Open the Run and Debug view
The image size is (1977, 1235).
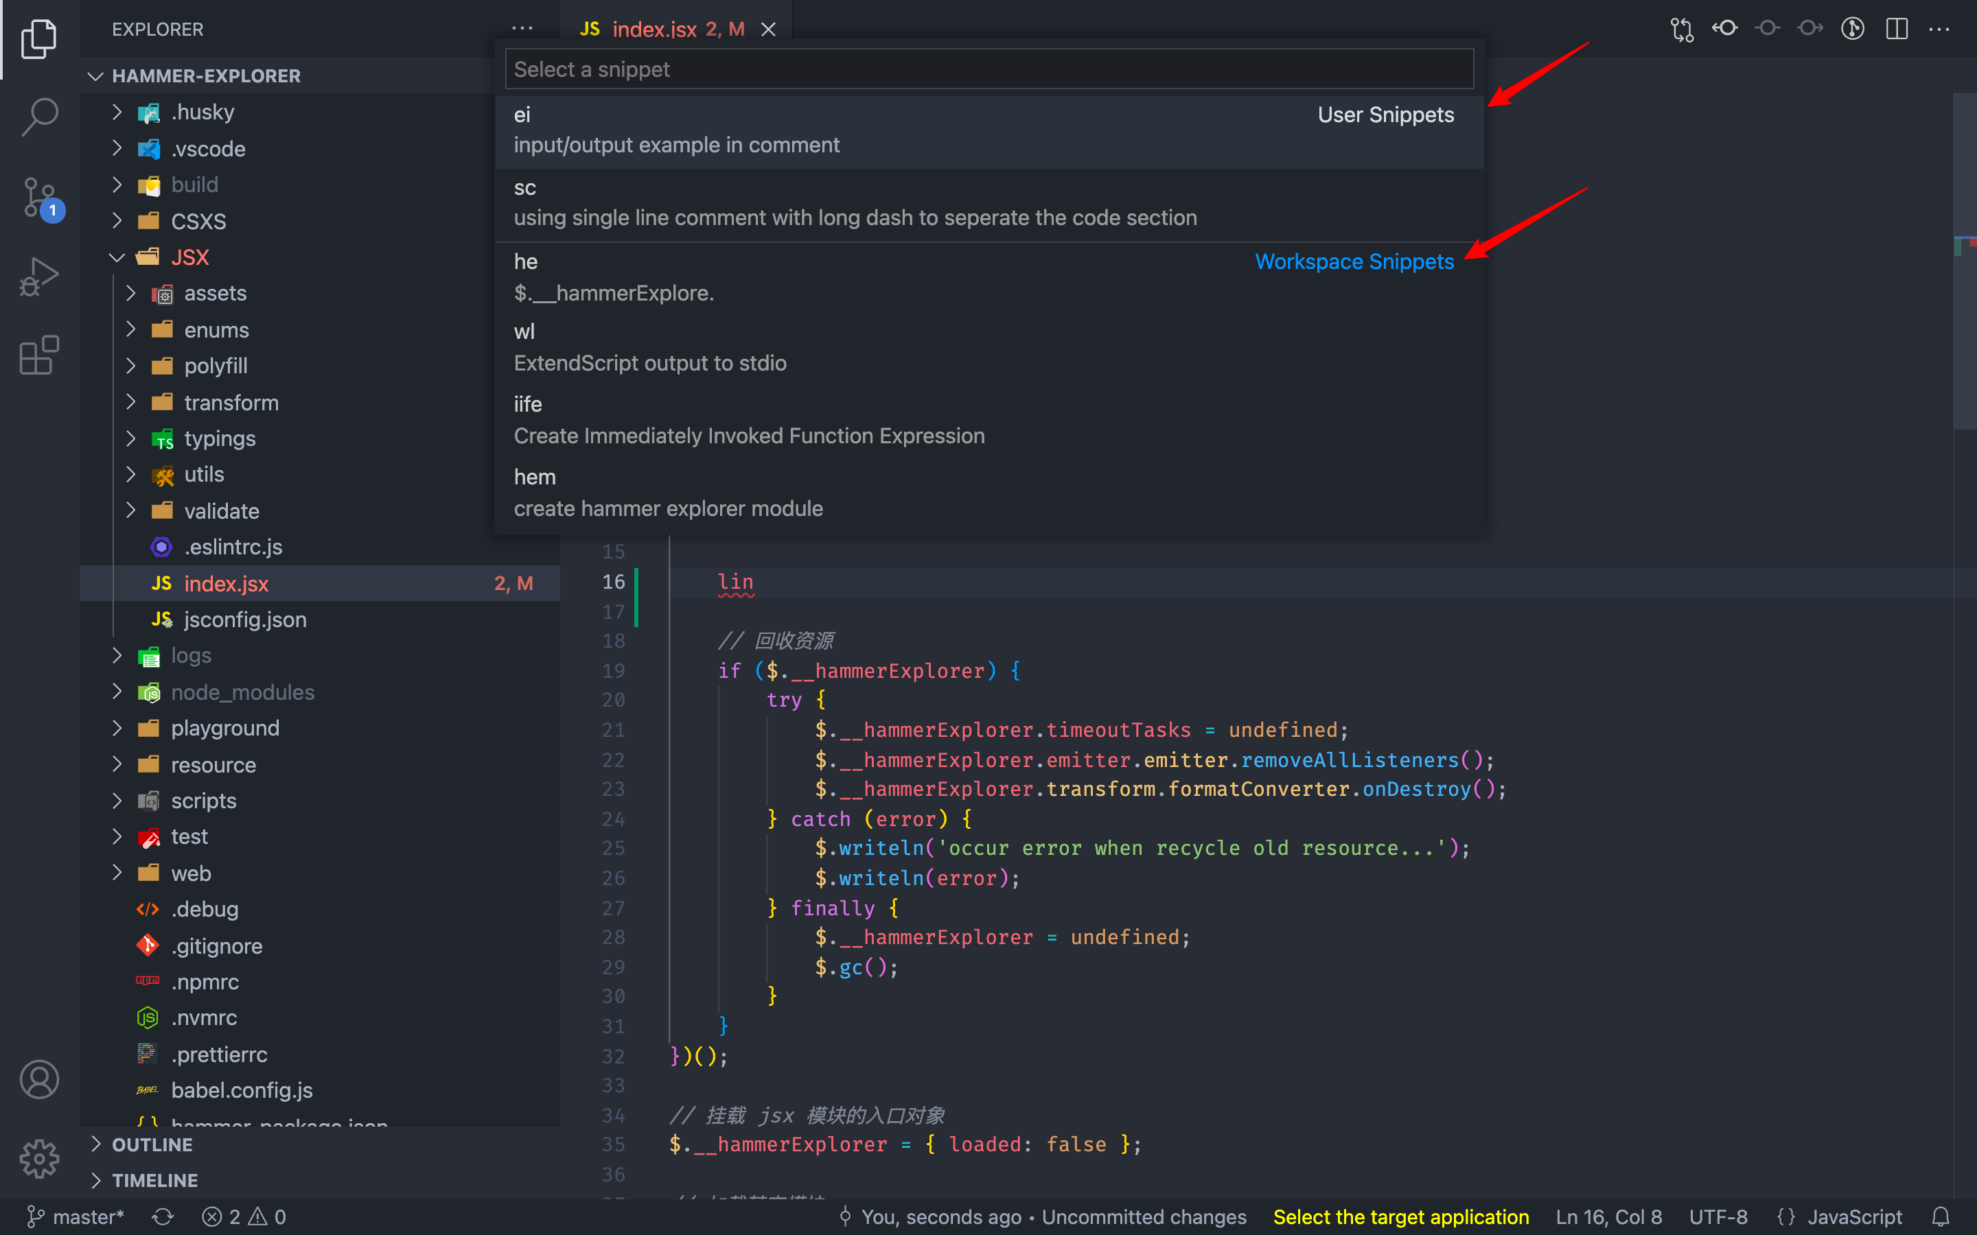38,275
